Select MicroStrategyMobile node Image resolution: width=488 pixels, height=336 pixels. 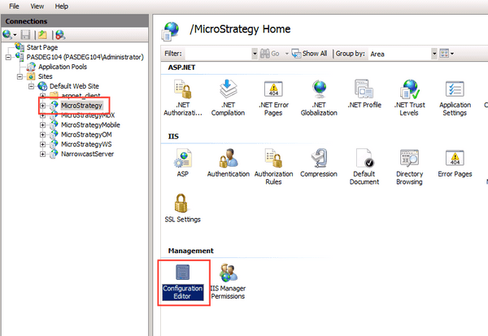[x=90, y=124]
